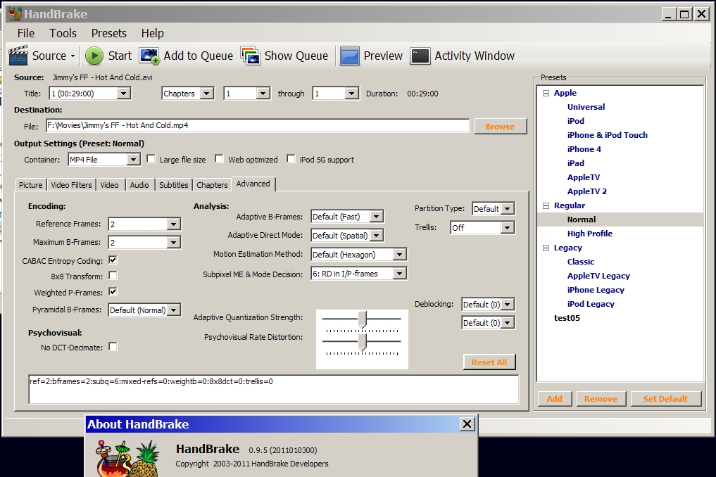
Task: Select the iPhone & iPod Touch preset
Action: (608, 135)
